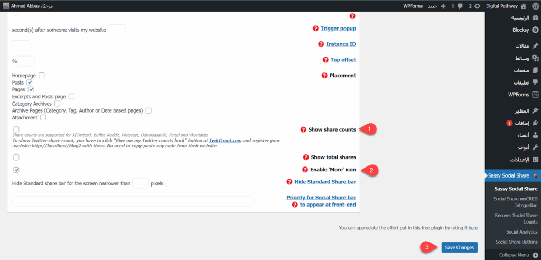The width and height of the screenshot is (541, 260).
Task: Click the WPForms sidebar icon
Action: tap(535, 94)
